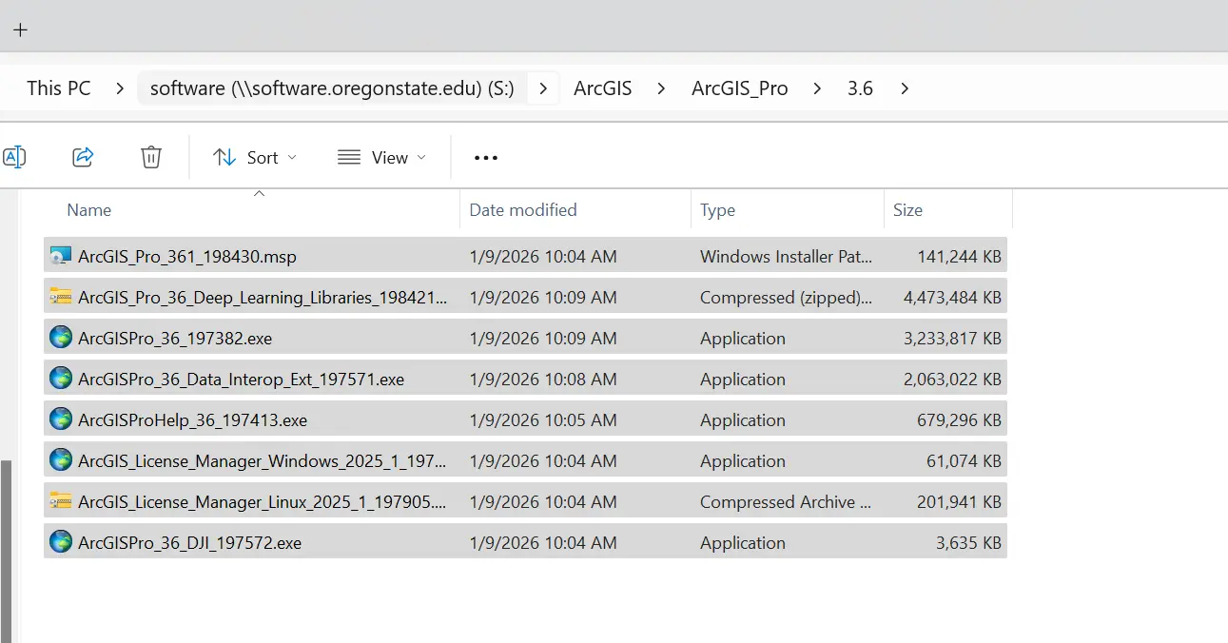Click the left navigation pane scrollbar

(7, 552)
